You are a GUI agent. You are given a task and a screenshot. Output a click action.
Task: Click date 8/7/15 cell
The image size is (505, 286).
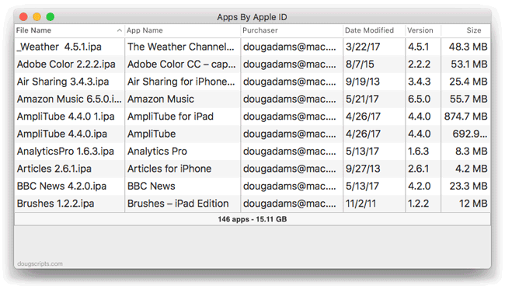(x=374, y=64)
